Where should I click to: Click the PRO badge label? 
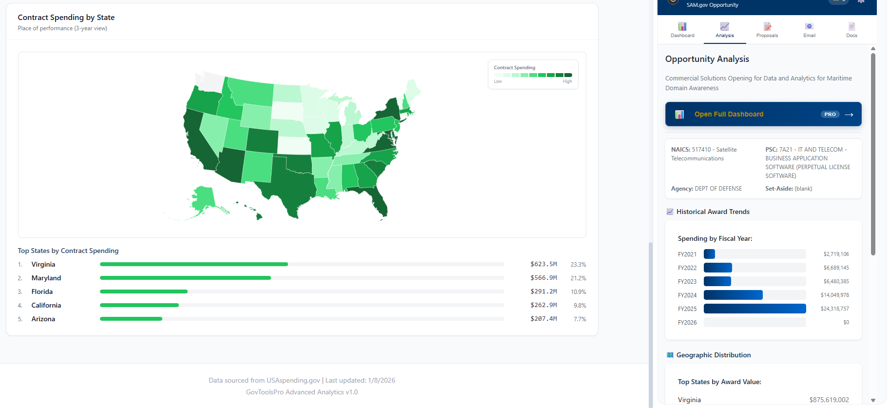click(x=830, y=114)
